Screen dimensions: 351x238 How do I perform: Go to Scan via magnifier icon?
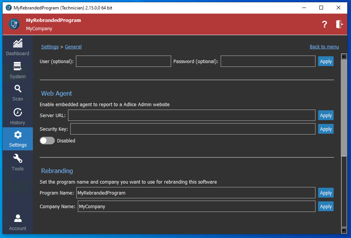[17, 89]
